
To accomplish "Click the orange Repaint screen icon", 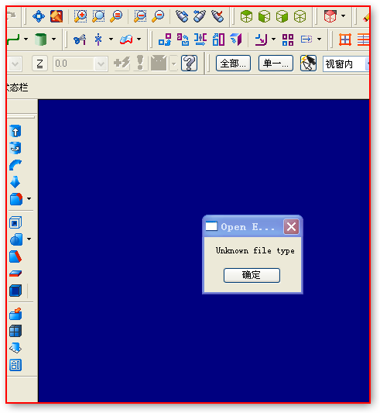I will pyautogui.click(x=56, y=16).
